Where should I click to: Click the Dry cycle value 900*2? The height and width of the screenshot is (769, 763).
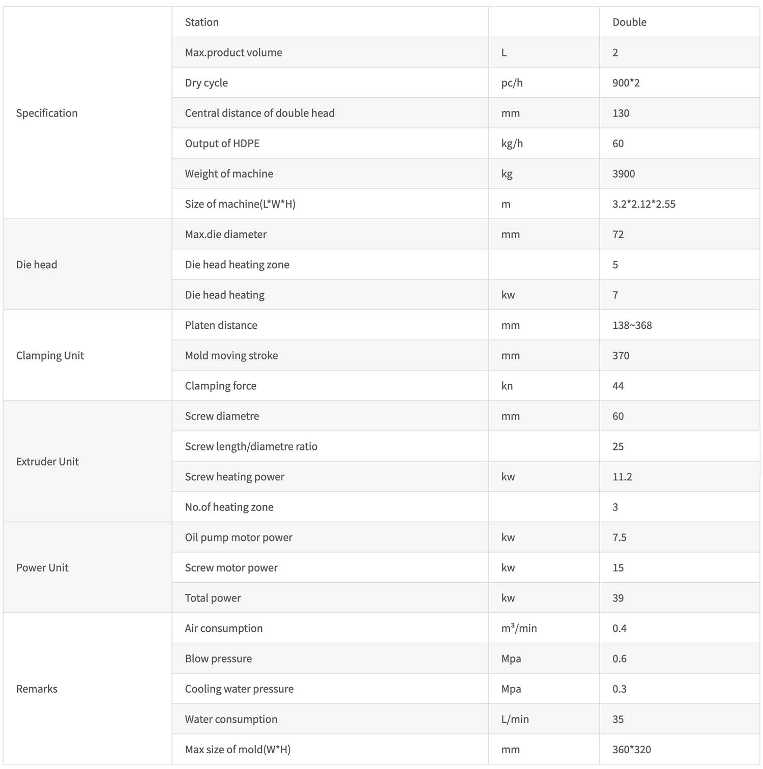tap(626, 83)
